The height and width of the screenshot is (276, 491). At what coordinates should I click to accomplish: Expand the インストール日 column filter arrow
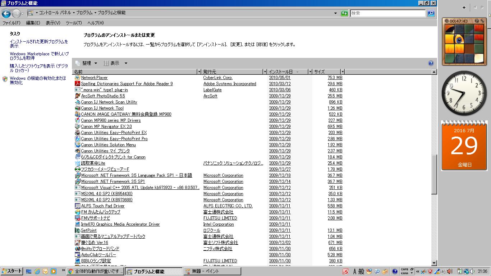coord(310,72)
